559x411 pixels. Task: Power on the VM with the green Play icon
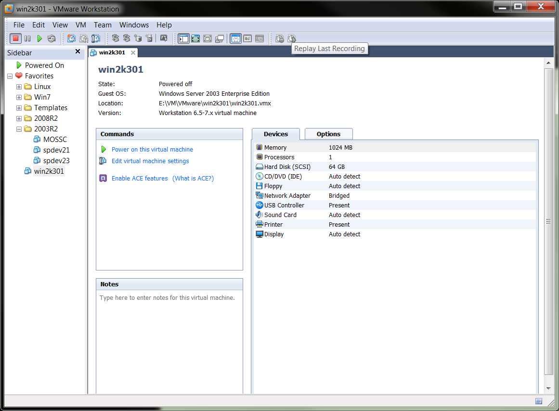[x=40, y=39]
